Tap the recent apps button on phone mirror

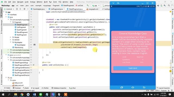click(122, 87)
